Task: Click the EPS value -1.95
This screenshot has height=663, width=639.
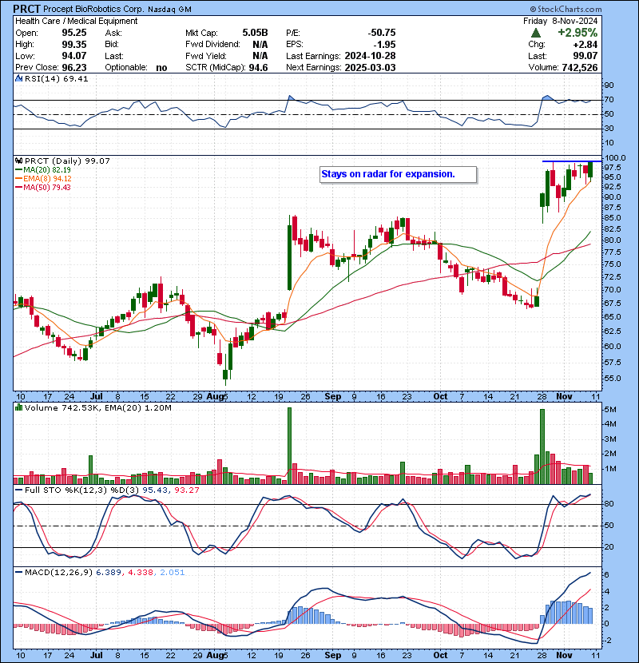Action: [384, 45]
